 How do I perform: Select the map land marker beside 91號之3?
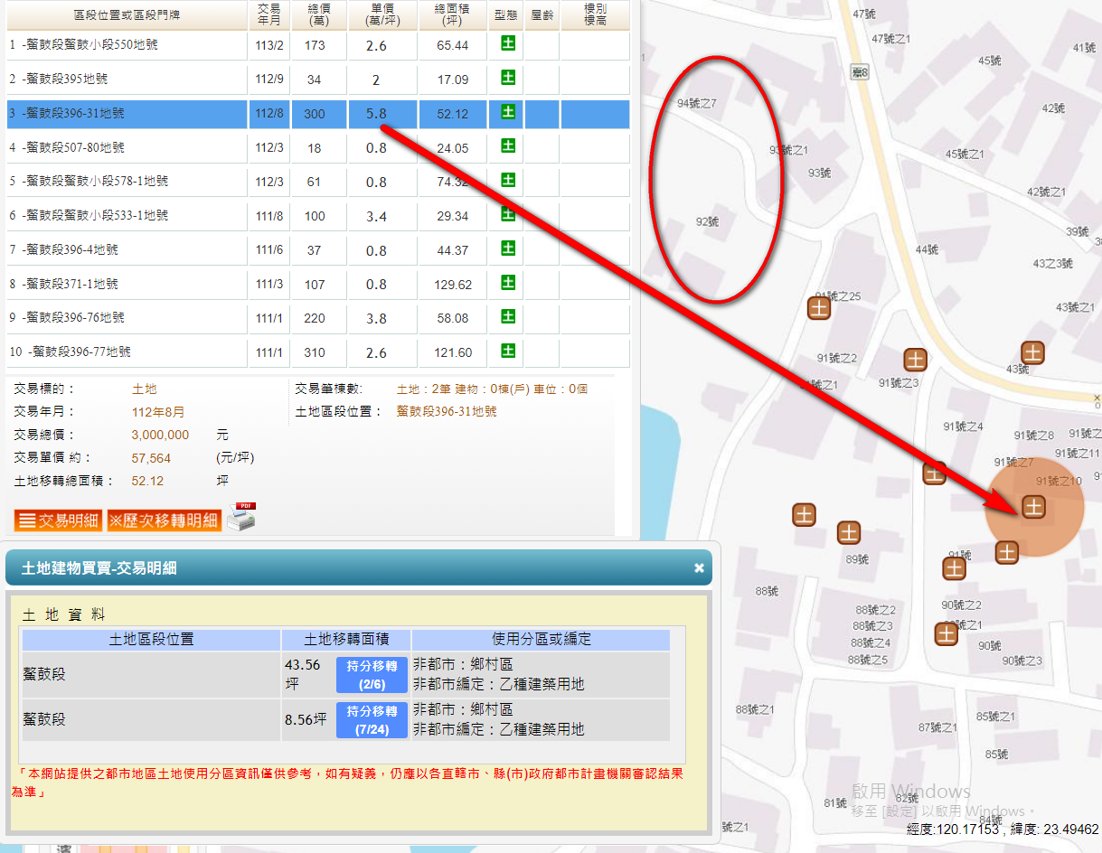[916, 360]
